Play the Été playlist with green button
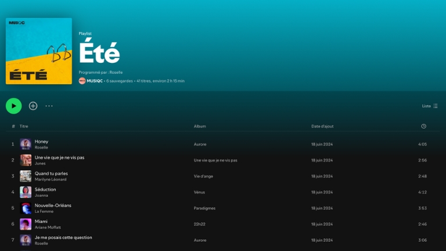446x251 pixels. [14, 106]
